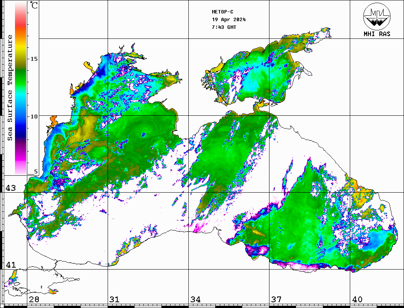Click the temperature color scale bar
Image resolution: width=404 pixels, height=308 pixels.
21,88
